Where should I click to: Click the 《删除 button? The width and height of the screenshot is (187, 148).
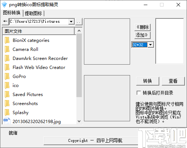coord(142,27)
